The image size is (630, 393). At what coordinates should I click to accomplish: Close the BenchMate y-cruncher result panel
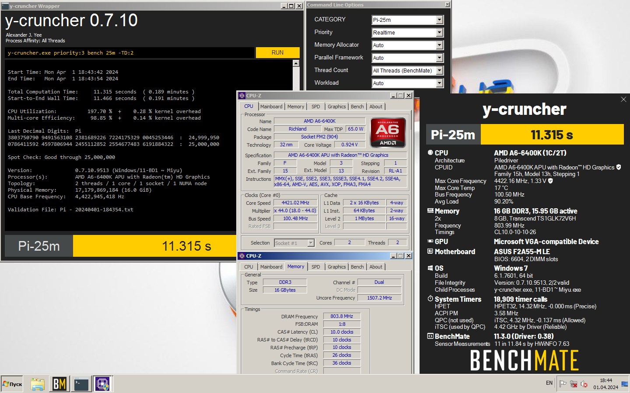tap(623, 100)
